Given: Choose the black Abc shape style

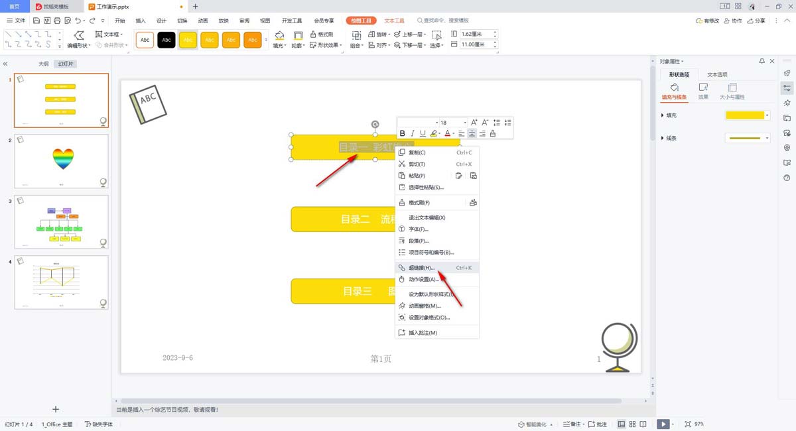Looking at the screenshot, I should click(166, 40).
